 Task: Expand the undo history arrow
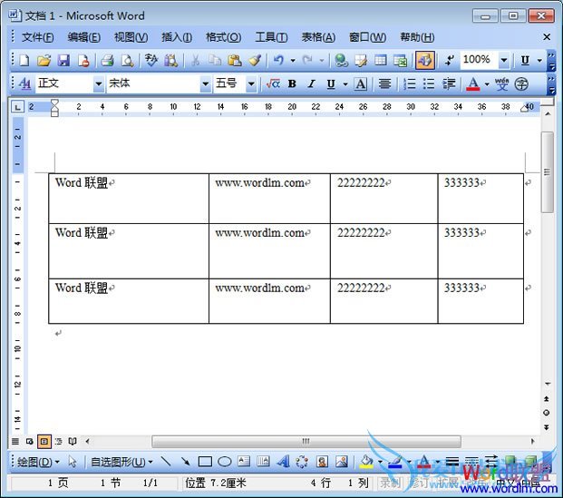[293, 61]
